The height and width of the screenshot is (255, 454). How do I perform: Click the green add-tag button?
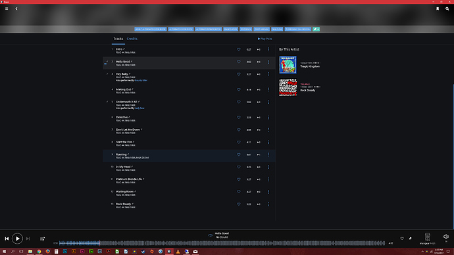316,29
